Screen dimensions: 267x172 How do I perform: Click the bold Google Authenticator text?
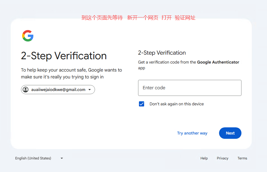point(218,62)
